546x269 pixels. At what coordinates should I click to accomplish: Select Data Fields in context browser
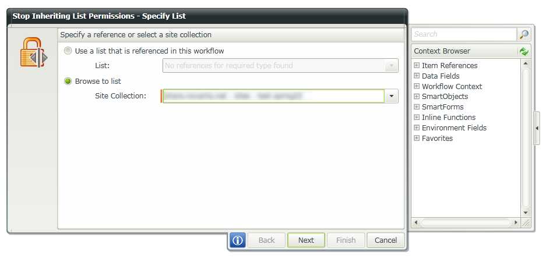(441, 76)
